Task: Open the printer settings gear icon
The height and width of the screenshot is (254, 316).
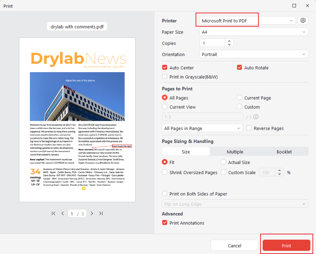Action: [x=303, y=20]
